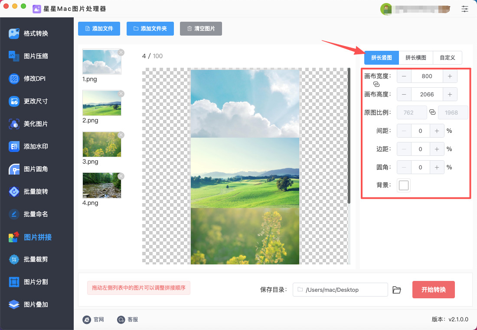Click the user avatar icon

point(386,9)
